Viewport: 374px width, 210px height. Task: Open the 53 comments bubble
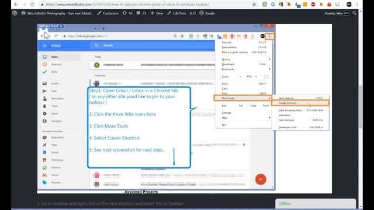[x=141, y=13]
